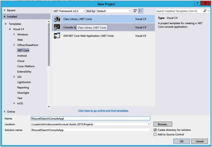
Task: Select the Extensibility category
Action: click(24, 72)
